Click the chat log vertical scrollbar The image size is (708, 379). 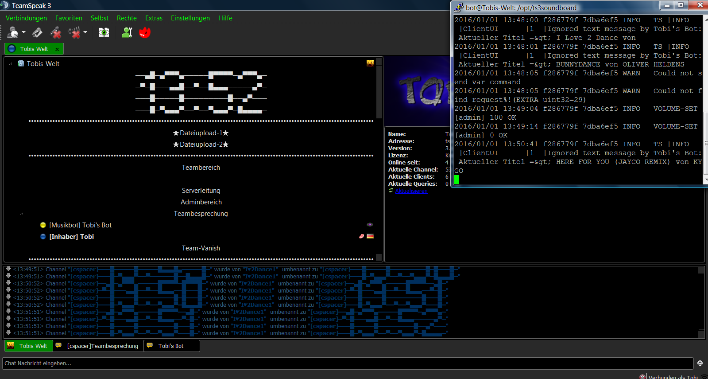(x=701, y=302)
